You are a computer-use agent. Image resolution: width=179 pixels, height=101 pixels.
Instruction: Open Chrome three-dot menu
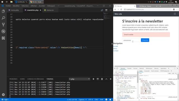(177, 10)
